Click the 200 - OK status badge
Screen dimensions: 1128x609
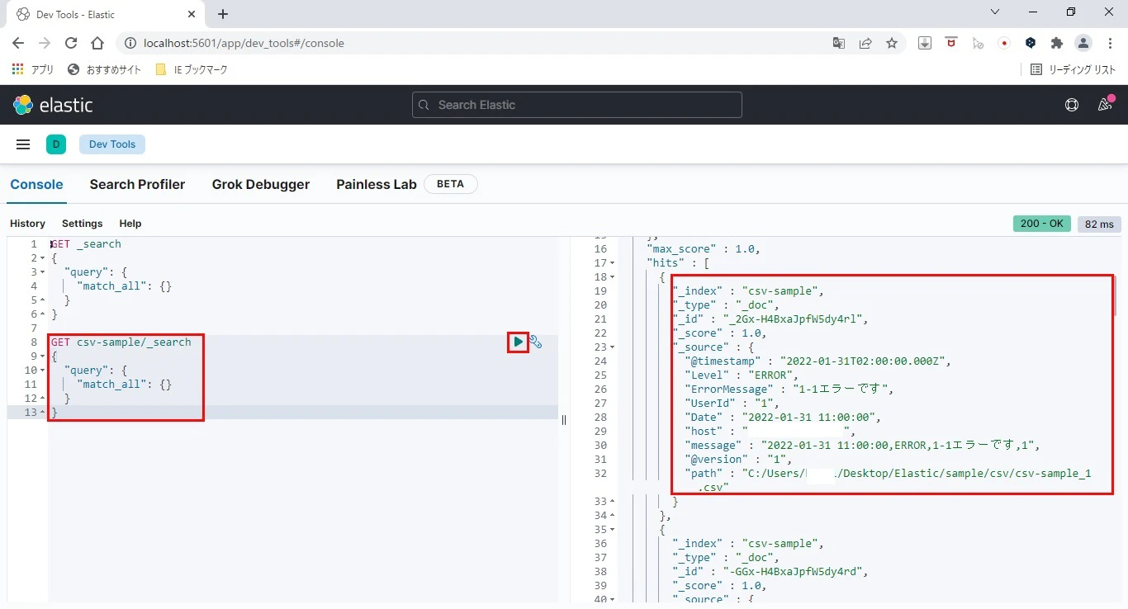point(1042,224)
